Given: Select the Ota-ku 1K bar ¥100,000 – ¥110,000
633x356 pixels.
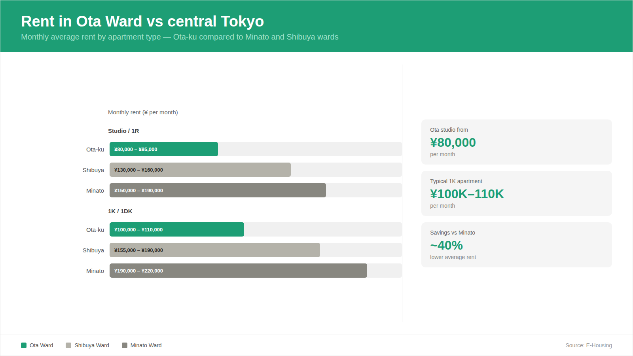Looking at the screenshot, I should (177, 229).
